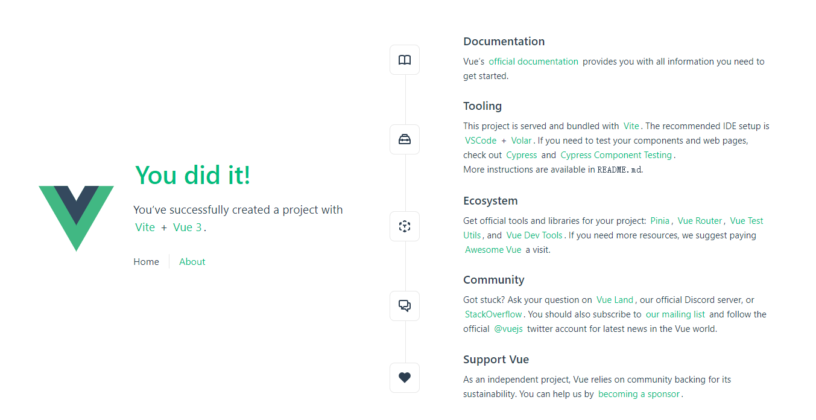This screenshot has width=816, height=420.
Task: Open the StackOverflow link
Action: (x=493, y=314)
